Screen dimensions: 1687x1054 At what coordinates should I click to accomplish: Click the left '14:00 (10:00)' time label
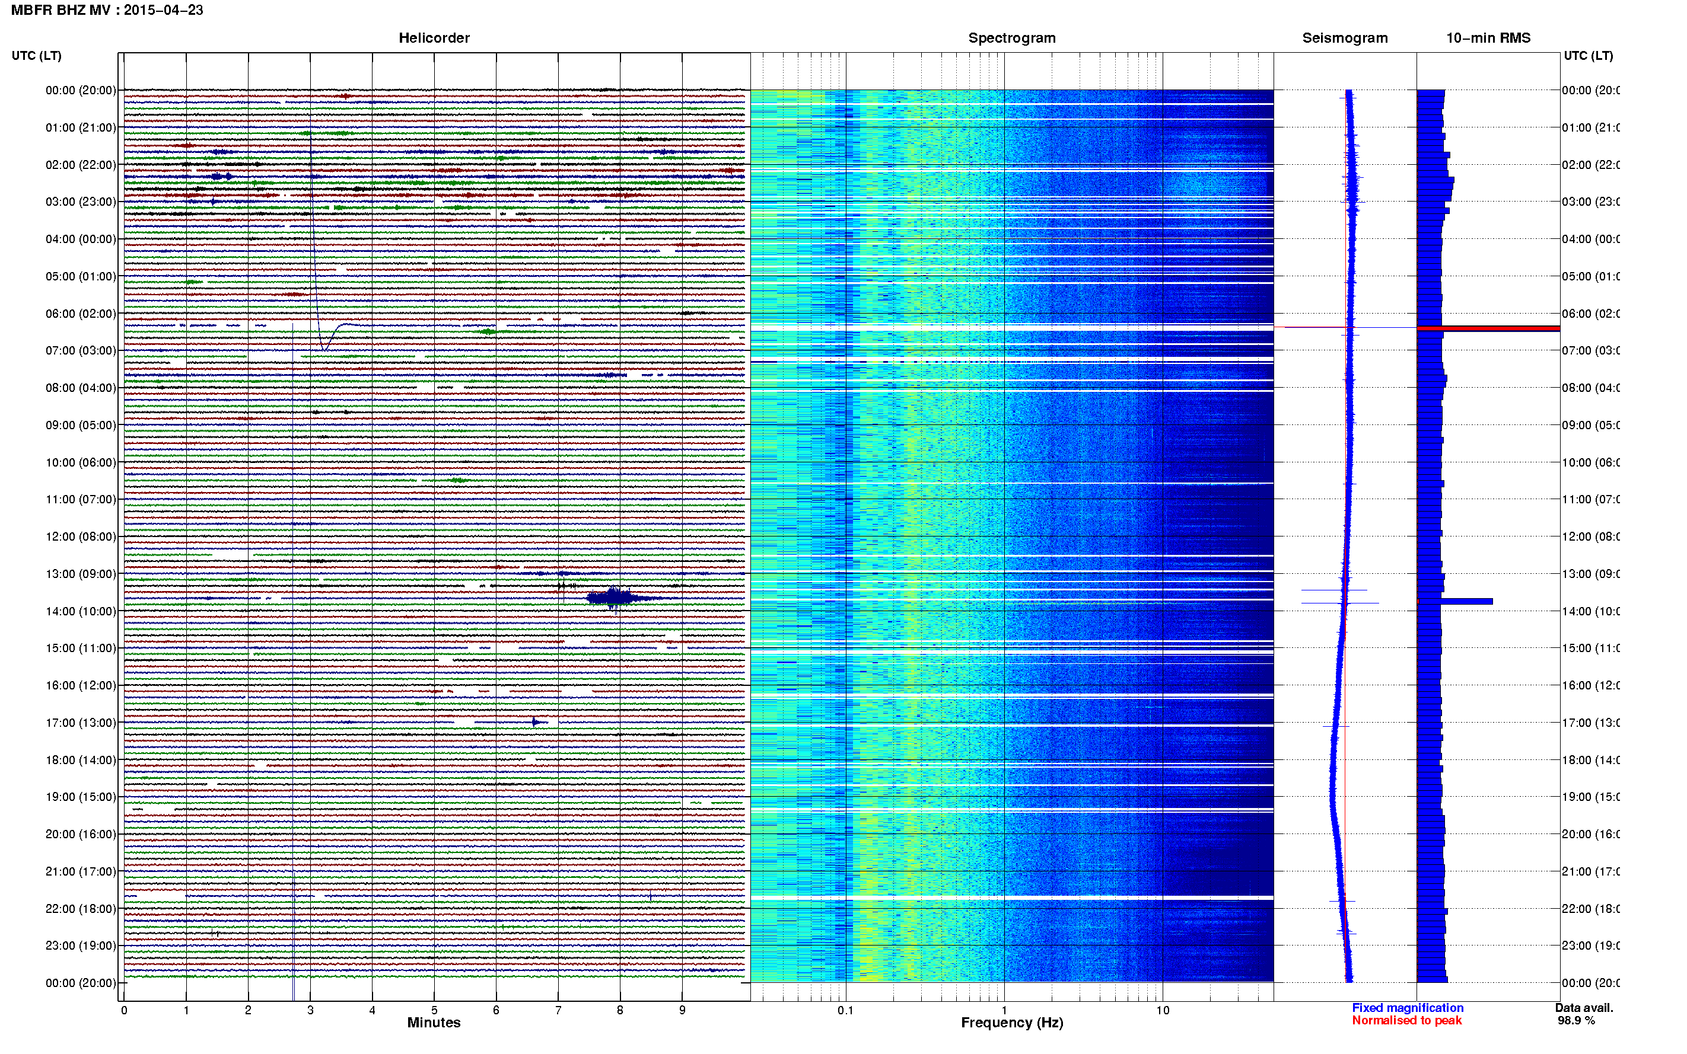click(81, 611)
